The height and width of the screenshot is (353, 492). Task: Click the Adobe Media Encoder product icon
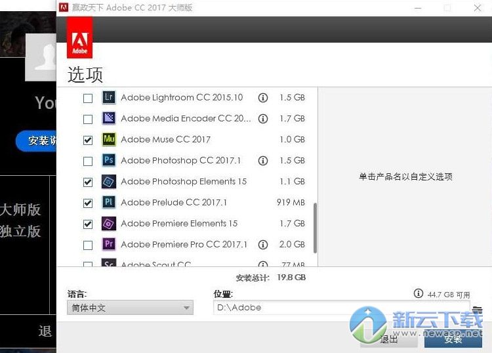(x=108, y=118)
